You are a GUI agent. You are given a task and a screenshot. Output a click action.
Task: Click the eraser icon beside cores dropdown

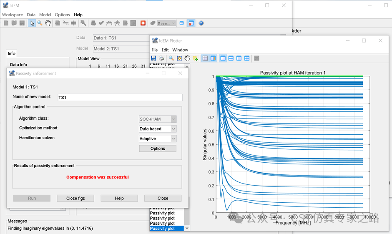click(153, 23)
